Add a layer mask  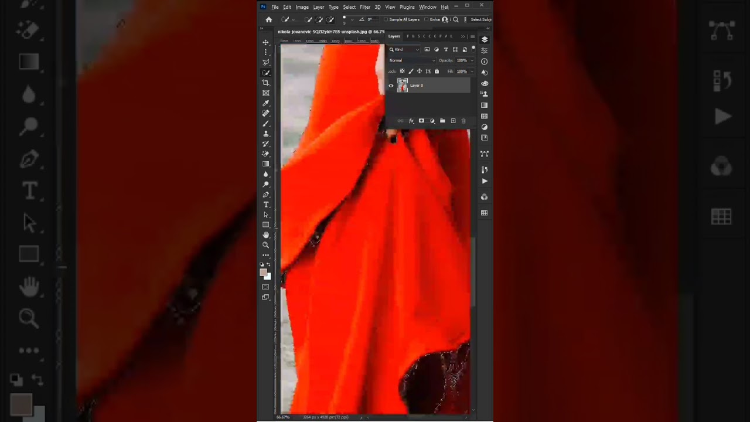[x=421, y=121]
